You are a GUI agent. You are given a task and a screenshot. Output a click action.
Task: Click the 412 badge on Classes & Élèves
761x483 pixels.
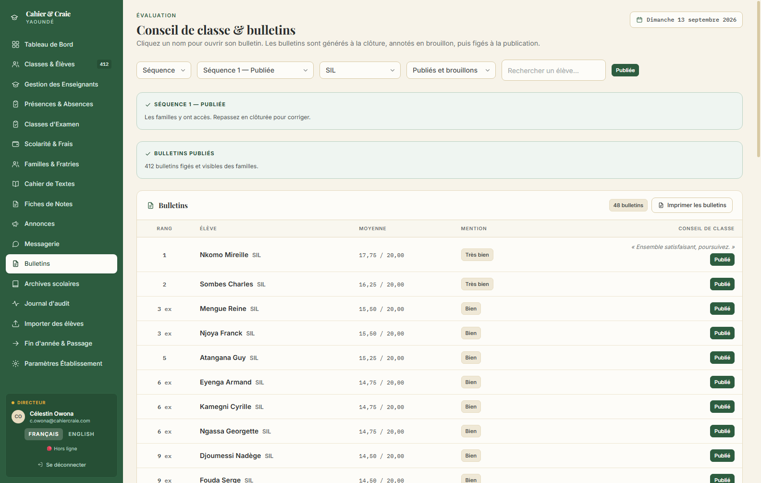[104, 64]
